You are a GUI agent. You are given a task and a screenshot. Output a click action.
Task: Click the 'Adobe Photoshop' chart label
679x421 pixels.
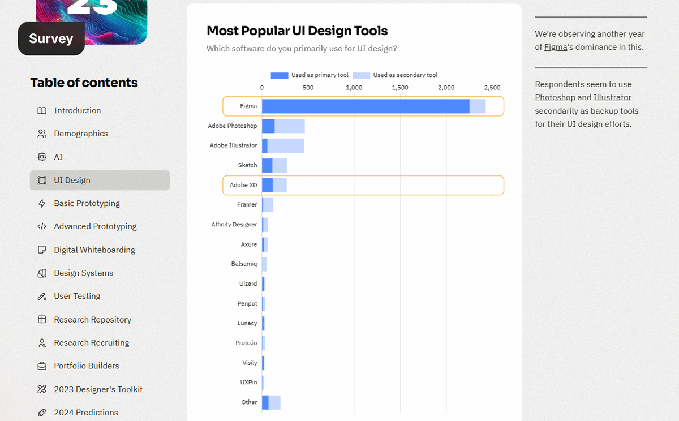click(233, 126)
